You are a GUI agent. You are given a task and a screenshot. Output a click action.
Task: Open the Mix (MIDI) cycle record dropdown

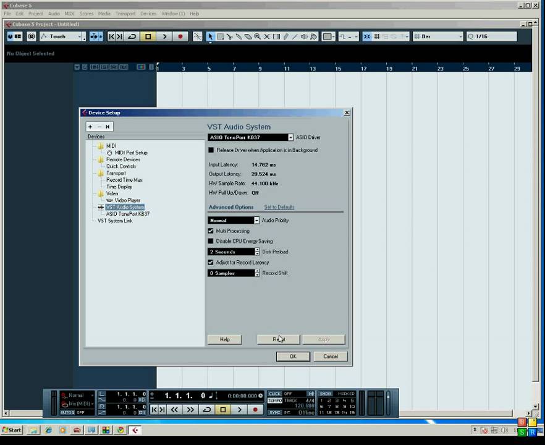pos(77,404)
